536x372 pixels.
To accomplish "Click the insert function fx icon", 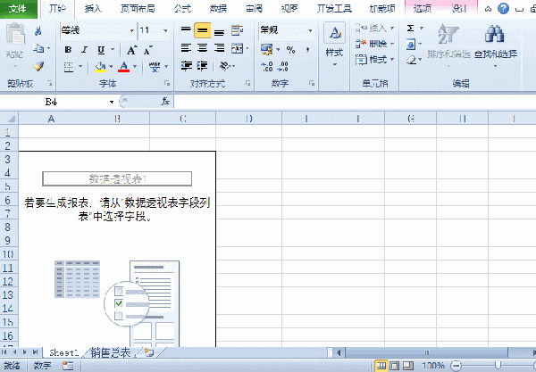I will pos(165,102).
